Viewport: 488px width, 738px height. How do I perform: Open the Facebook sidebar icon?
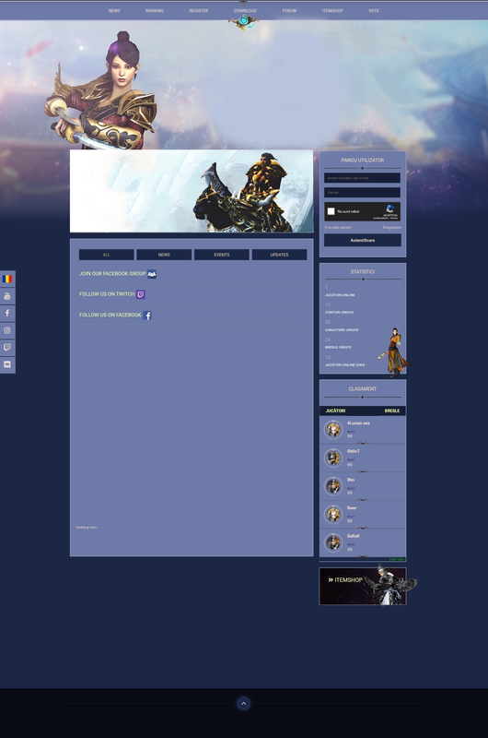(7, 313)
